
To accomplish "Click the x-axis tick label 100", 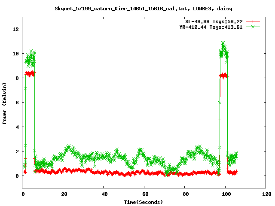I will pyautogui.click(x=226, y=194).
